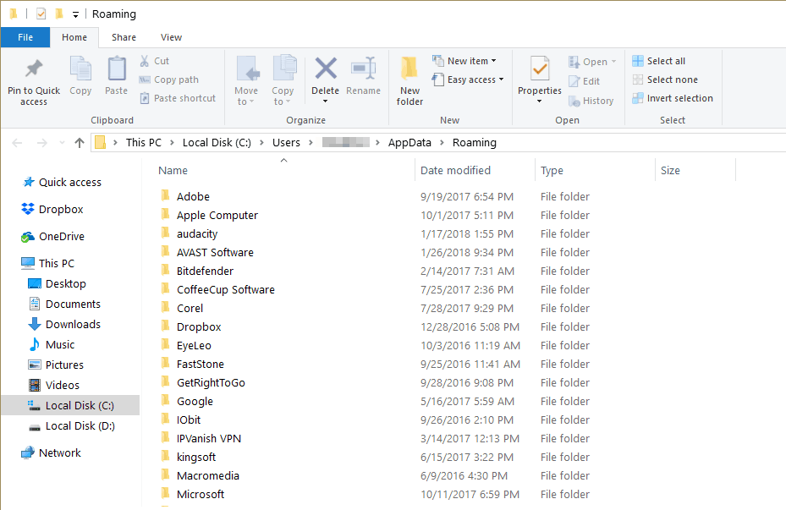
Task: Click Select all in the ribbon
Action: (x=659, y=61)
